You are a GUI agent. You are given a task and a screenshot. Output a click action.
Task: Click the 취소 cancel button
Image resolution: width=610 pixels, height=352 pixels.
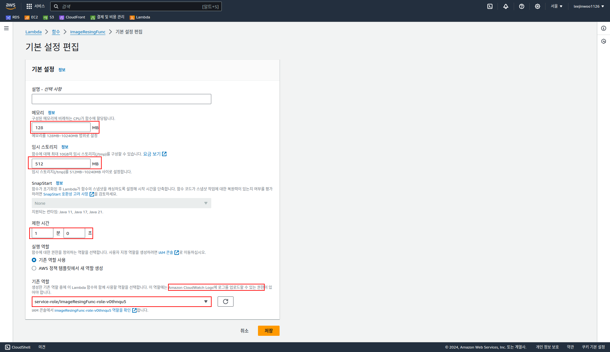click(x=244, y=331)
